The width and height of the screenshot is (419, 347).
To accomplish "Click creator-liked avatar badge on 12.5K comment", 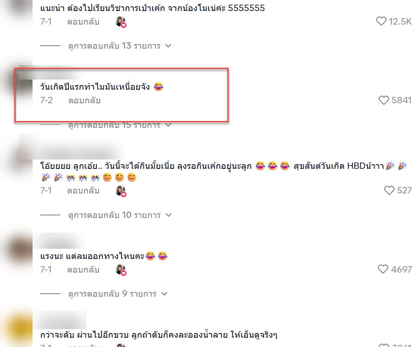I will coord(121,22).
